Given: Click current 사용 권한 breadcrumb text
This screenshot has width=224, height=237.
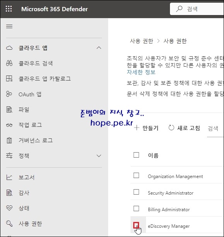Looking at the screenshot, I should pyautogui.click(x=175, y=41).
